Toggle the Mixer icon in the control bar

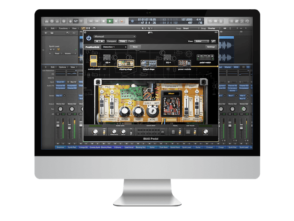(x=76, y=21)
